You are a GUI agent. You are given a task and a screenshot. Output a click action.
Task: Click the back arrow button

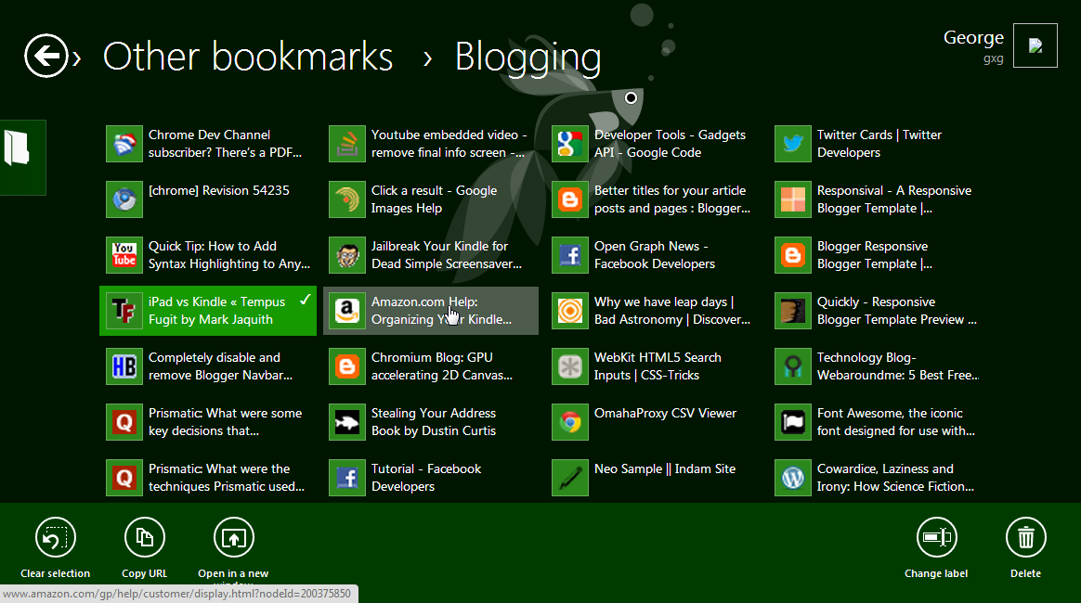click(46, 57)
